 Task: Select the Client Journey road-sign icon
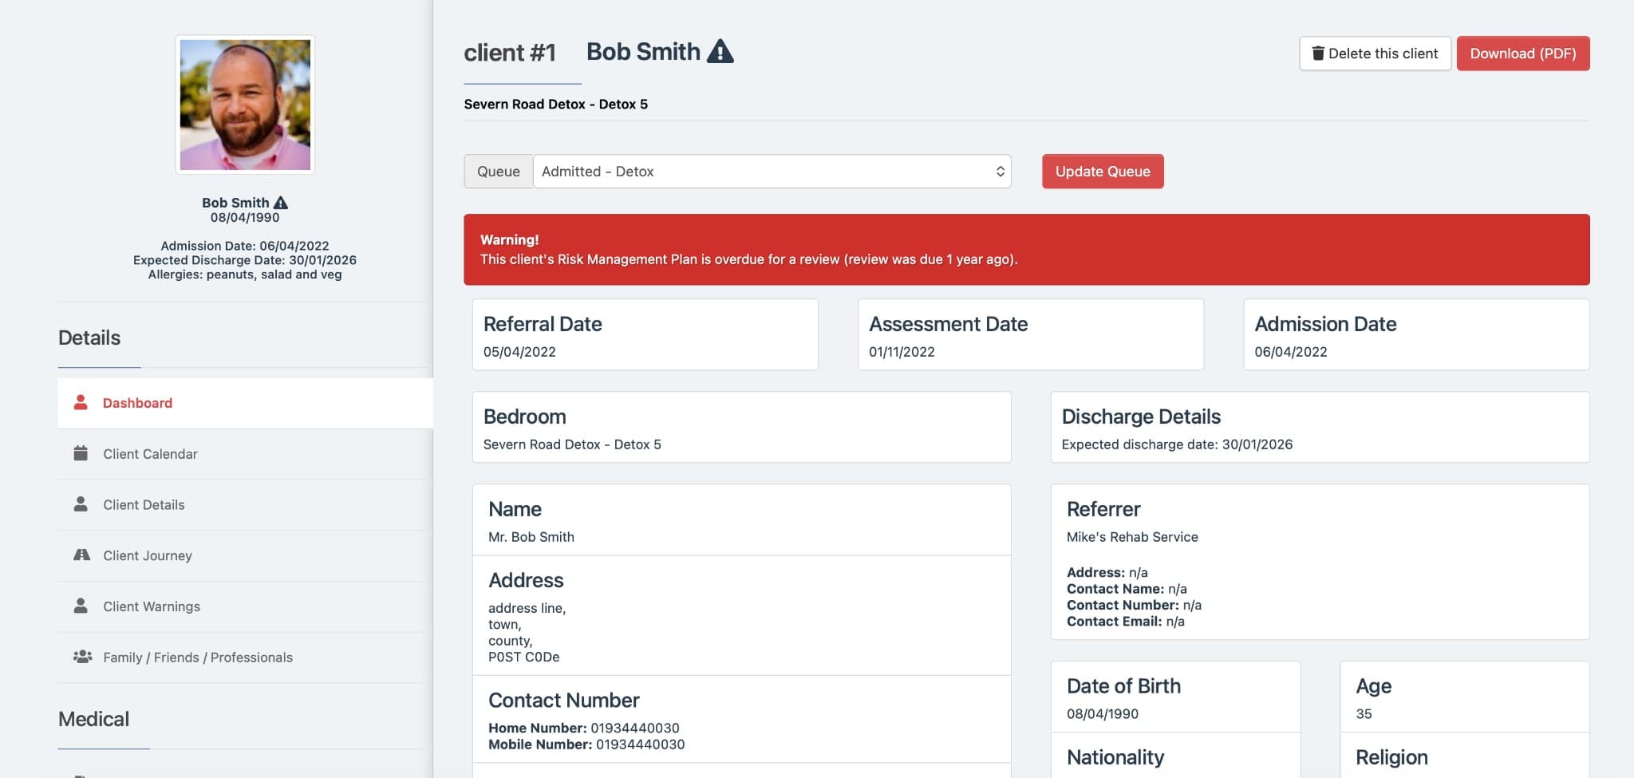pos(81,555)
